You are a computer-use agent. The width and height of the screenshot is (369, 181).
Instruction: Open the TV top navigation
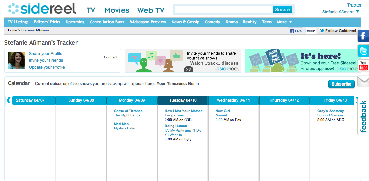[x=91, y=10]
